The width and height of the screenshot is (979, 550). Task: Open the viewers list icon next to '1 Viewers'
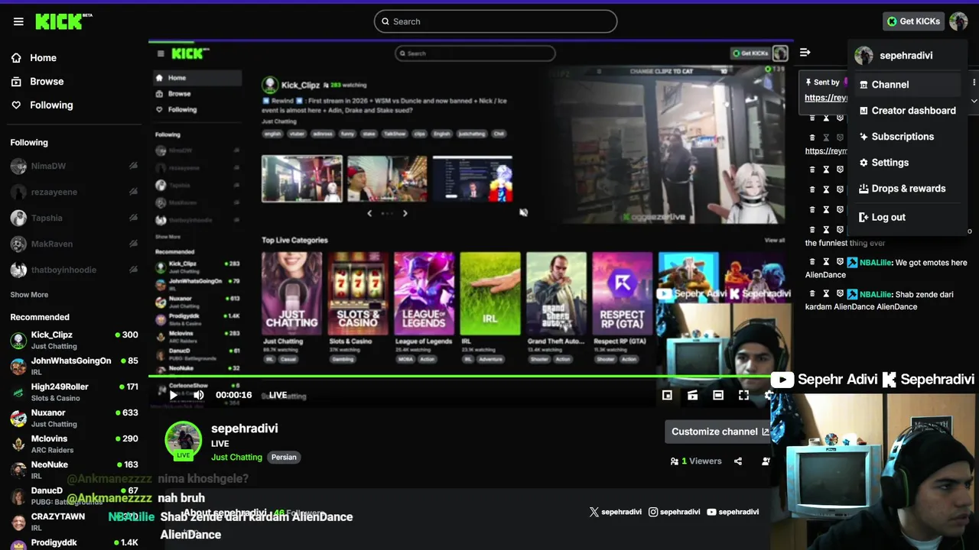pos(674,461)
